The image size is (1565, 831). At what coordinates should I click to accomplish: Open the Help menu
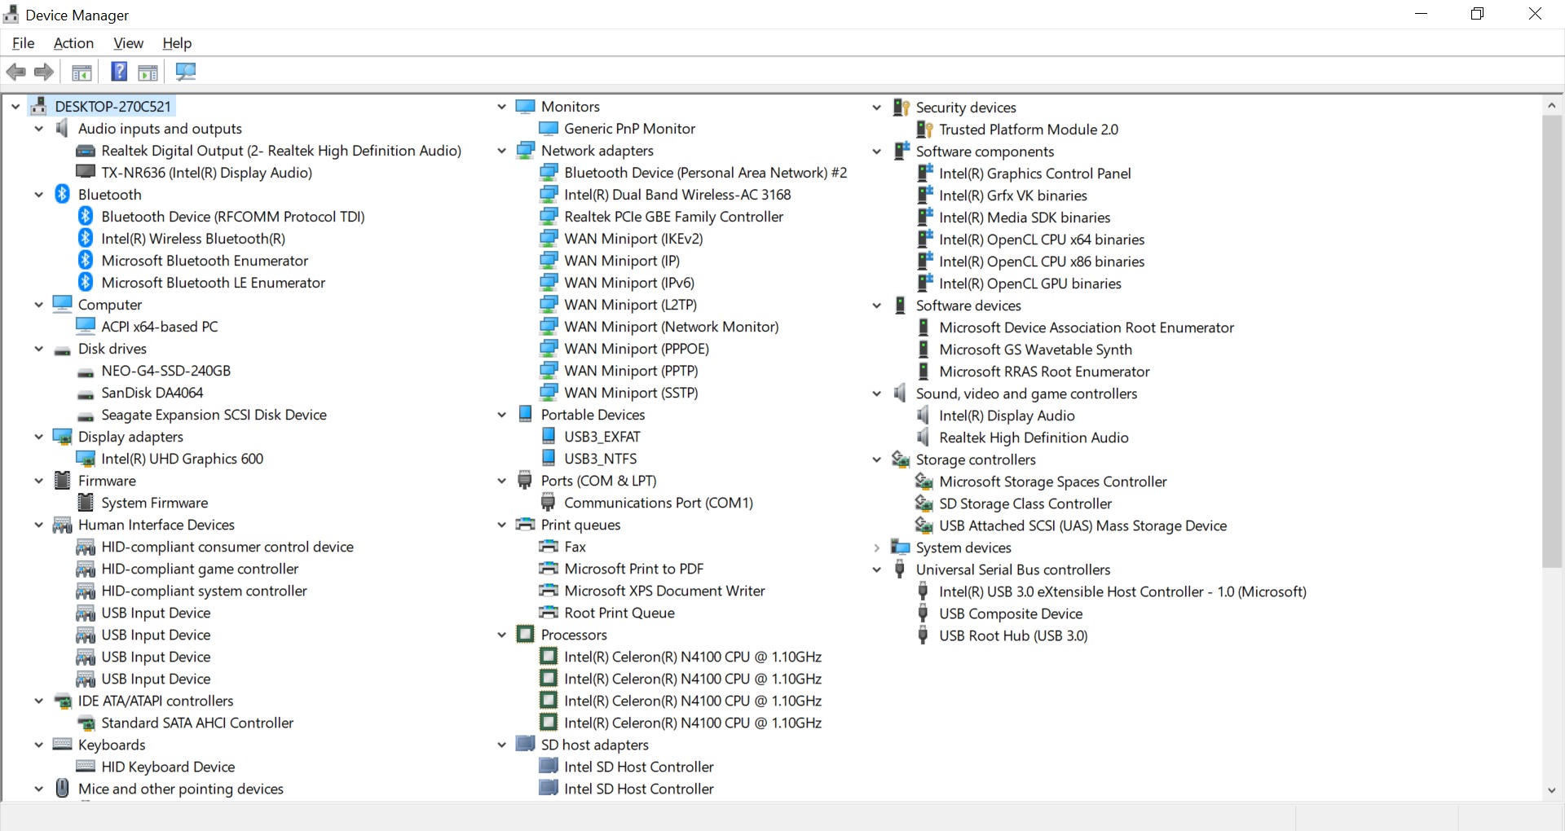pyautogui.click(x=177, y=43)
